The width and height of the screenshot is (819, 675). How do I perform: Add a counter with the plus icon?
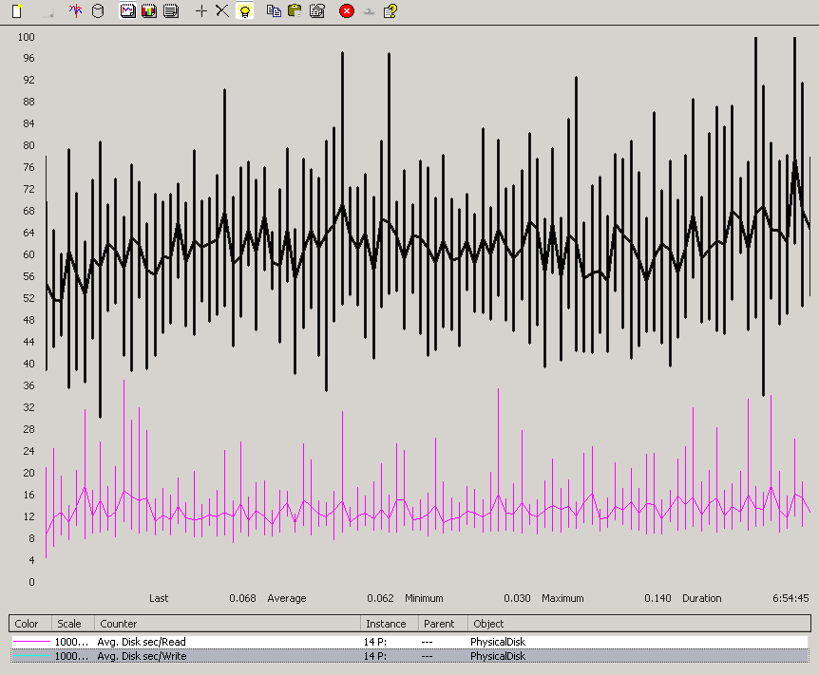click(x=200, y=11)
